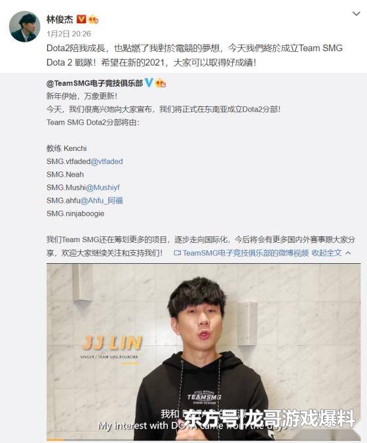Click the up chevron after 收起全文
The height and width of the screenshot is (443, 367).
(x=348, y=253)
